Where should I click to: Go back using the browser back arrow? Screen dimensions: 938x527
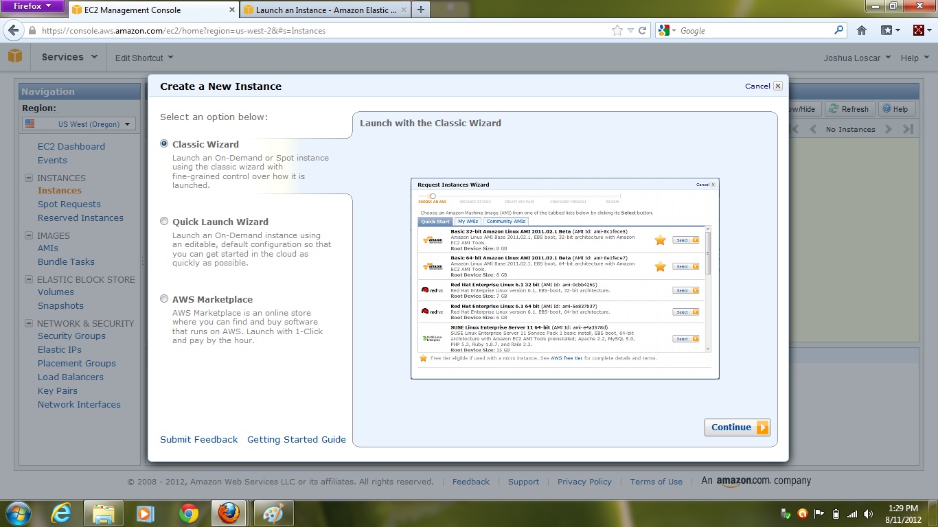point(12,31)
